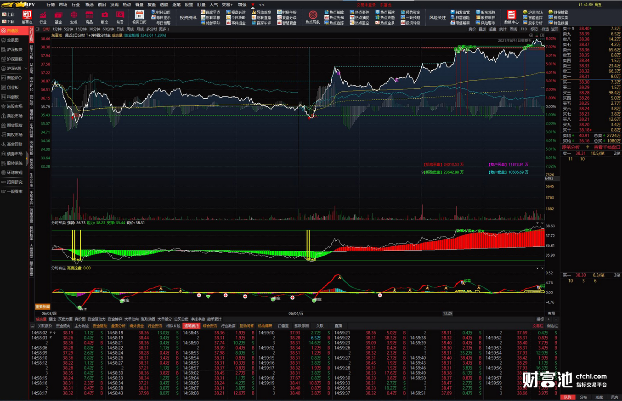Switch to the 1分钟 chart period

tap(57, 29)
